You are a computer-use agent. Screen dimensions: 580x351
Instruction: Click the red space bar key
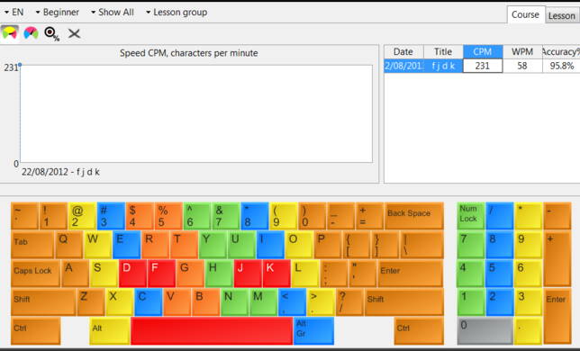(212, 330)
